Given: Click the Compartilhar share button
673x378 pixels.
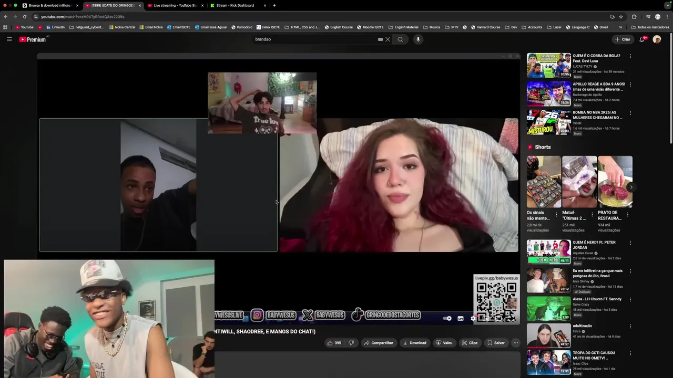Looking at the screenshot, I should pyautogui.click(x=379, y=343).
